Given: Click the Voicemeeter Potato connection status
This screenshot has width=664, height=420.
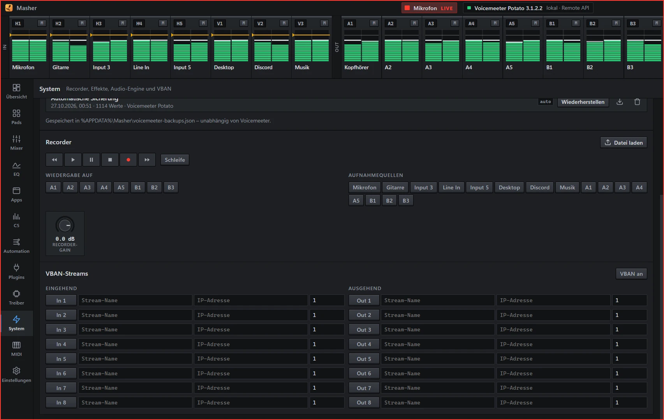Looking at the screenshot, I should (528, 8).
